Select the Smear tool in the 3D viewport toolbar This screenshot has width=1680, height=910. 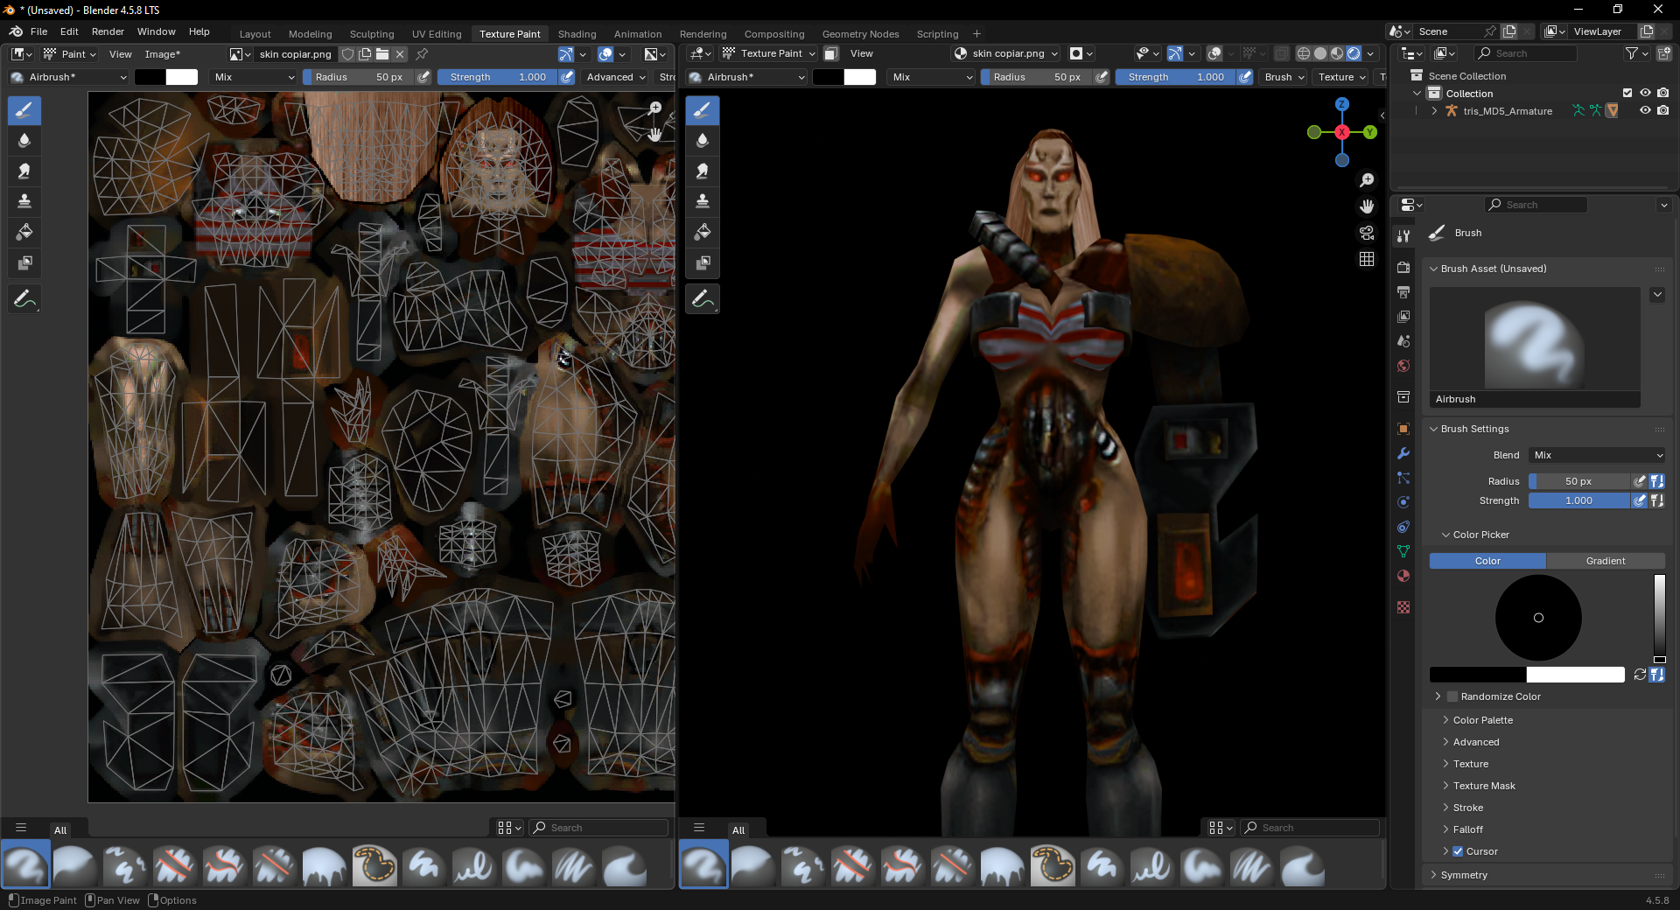pos(702,171)
